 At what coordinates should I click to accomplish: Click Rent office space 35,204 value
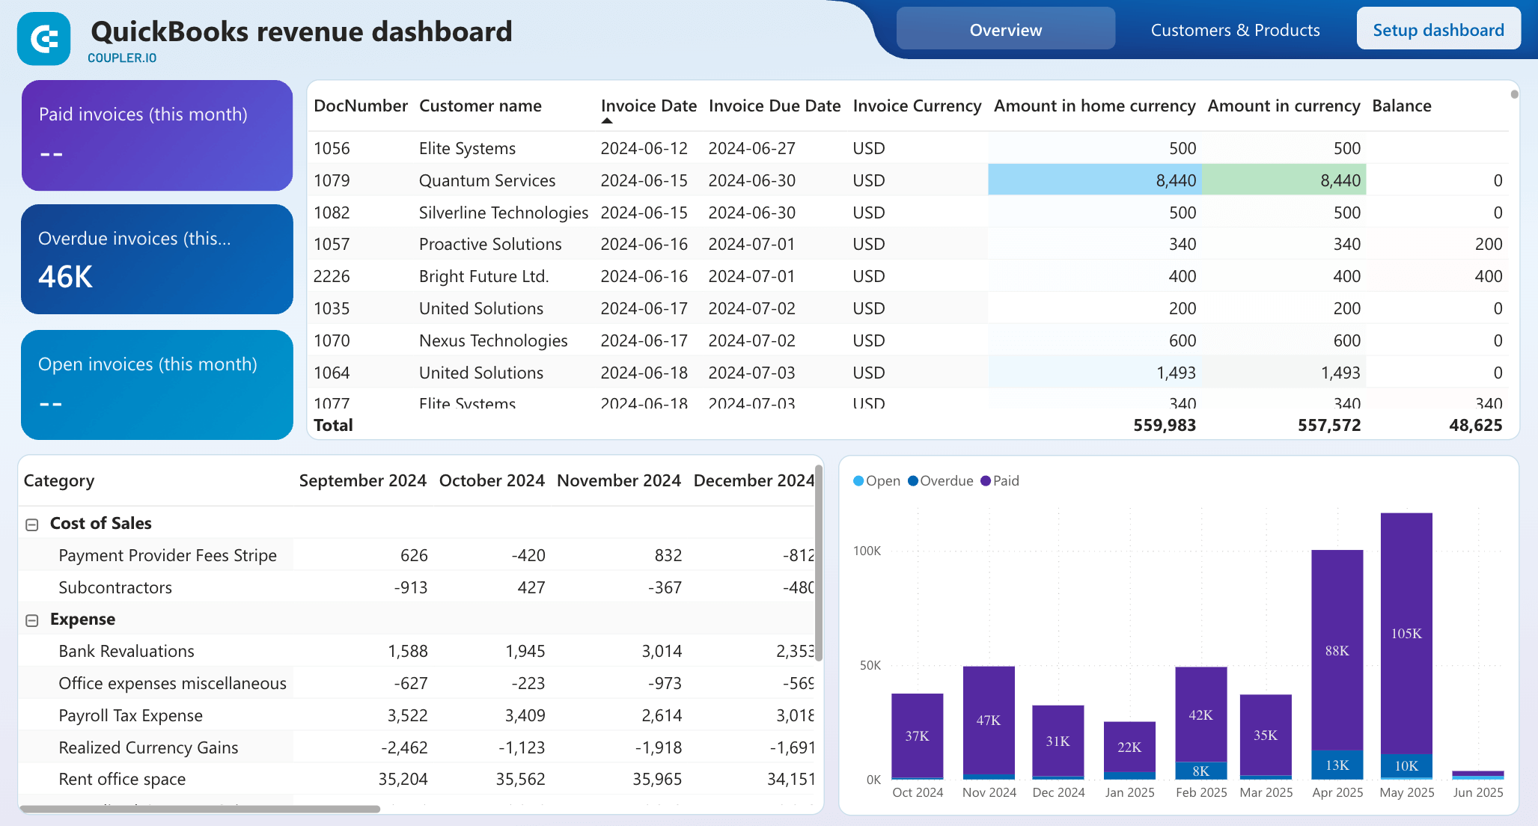[x=403, y=779]
